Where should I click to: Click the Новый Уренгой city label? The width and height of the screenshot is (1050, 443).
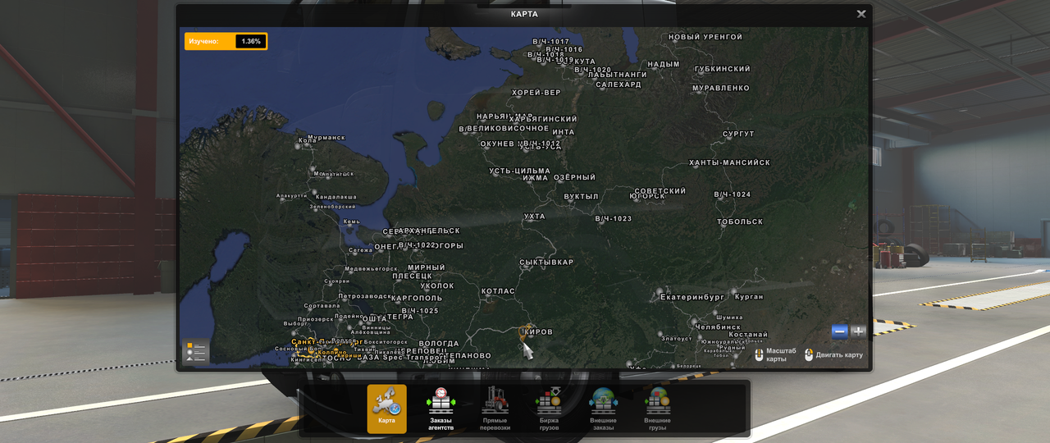pos(705,37)
